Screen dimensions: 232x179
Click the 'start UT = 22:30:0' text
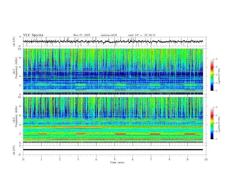(x=141, y=35)
